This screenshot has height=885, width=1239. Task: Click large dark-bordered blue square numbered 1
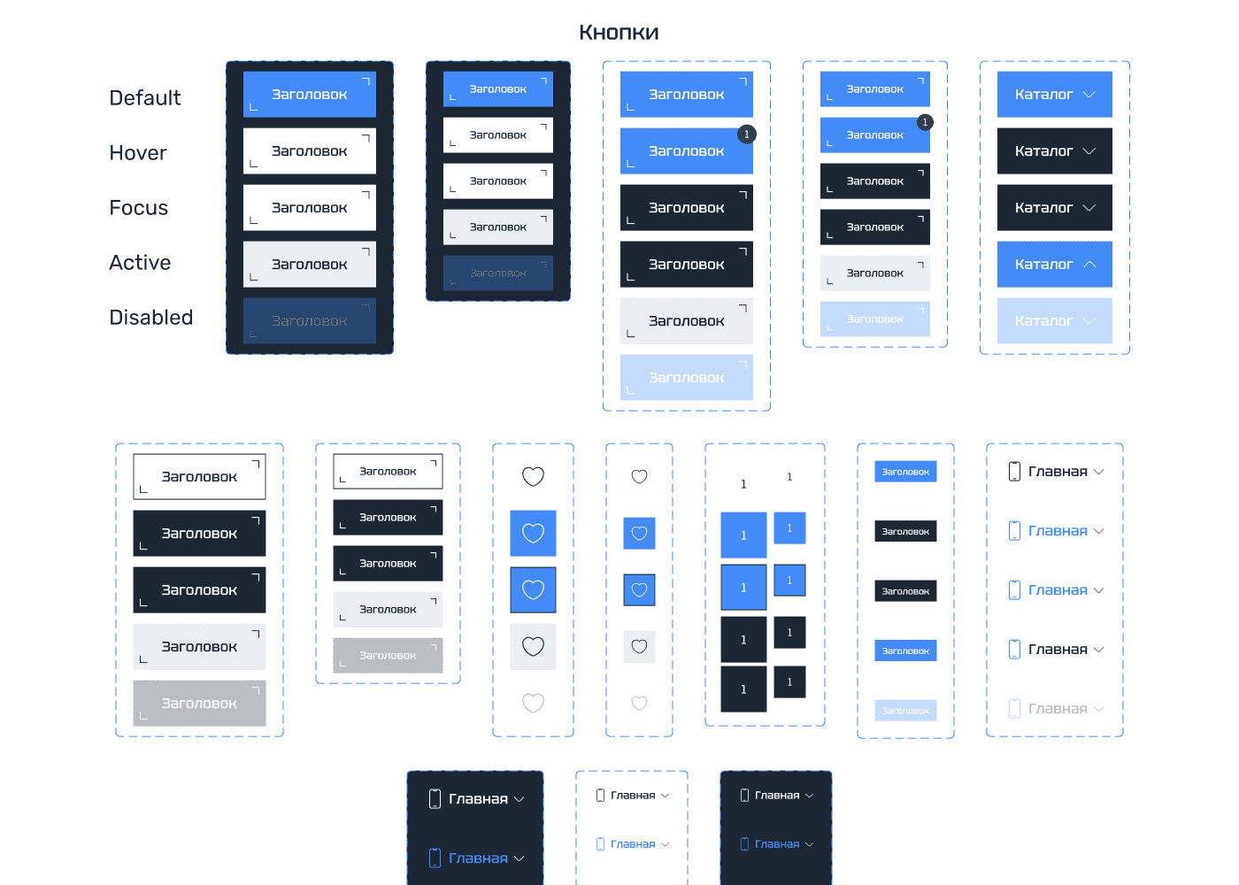[x=743, y=588]
